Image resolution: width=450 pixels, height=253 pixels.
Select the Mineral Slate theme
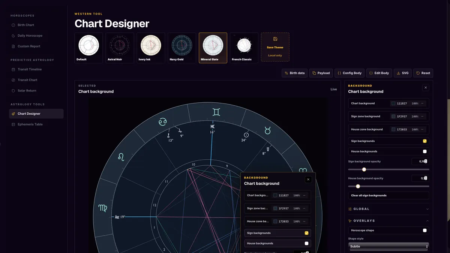click(213, 48)
